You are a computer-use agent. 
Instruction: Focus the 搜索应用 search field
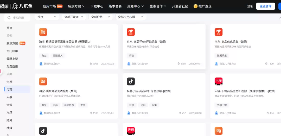pos(17,18)
